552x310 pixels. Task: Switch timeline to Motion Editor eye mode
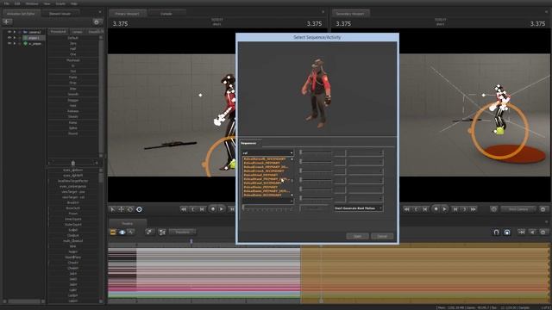122,232
